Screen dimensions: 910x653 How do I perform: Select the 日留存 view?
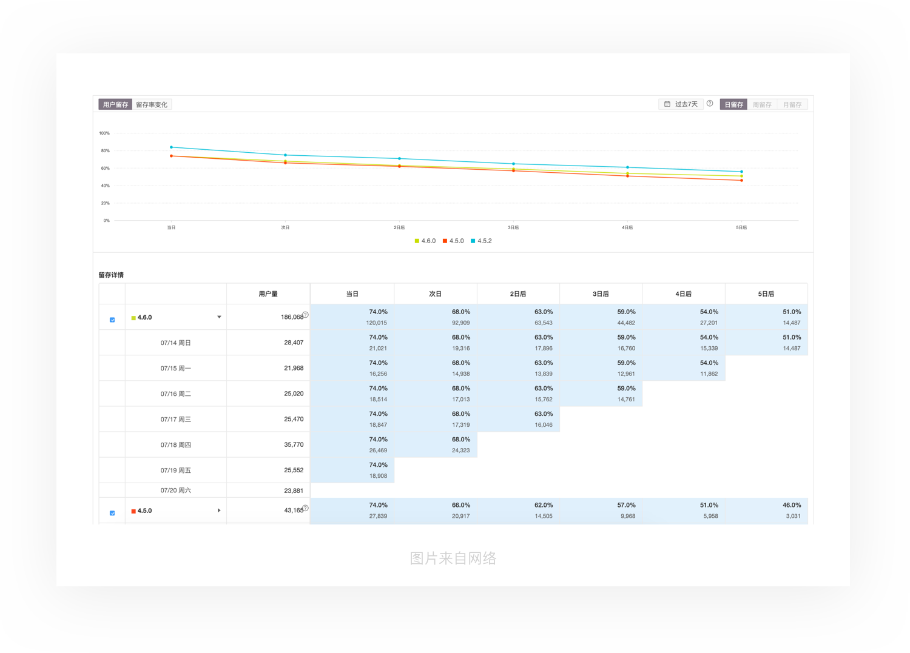click(x=733, y=104)
